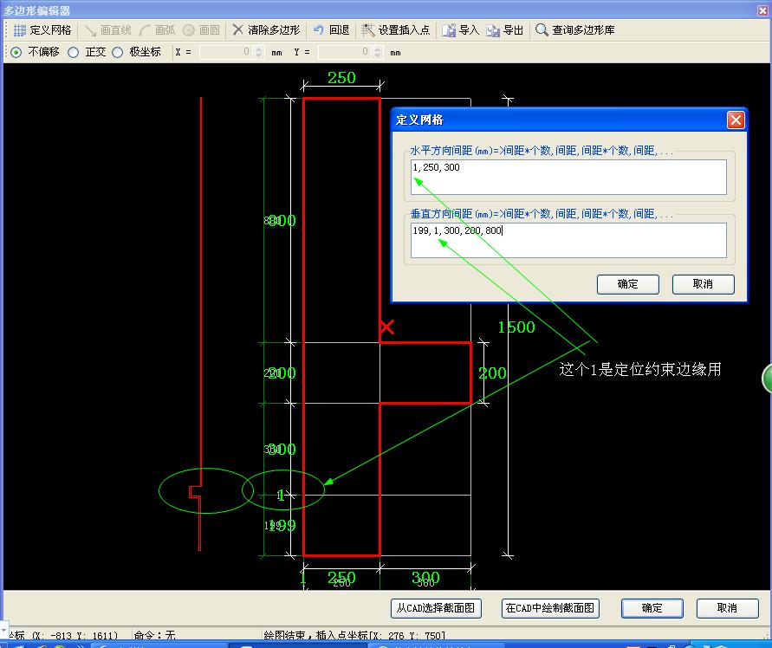The image size is (772, 648).
Task: Select the 画直线 draw line tool
Action: tap(107, 30)
